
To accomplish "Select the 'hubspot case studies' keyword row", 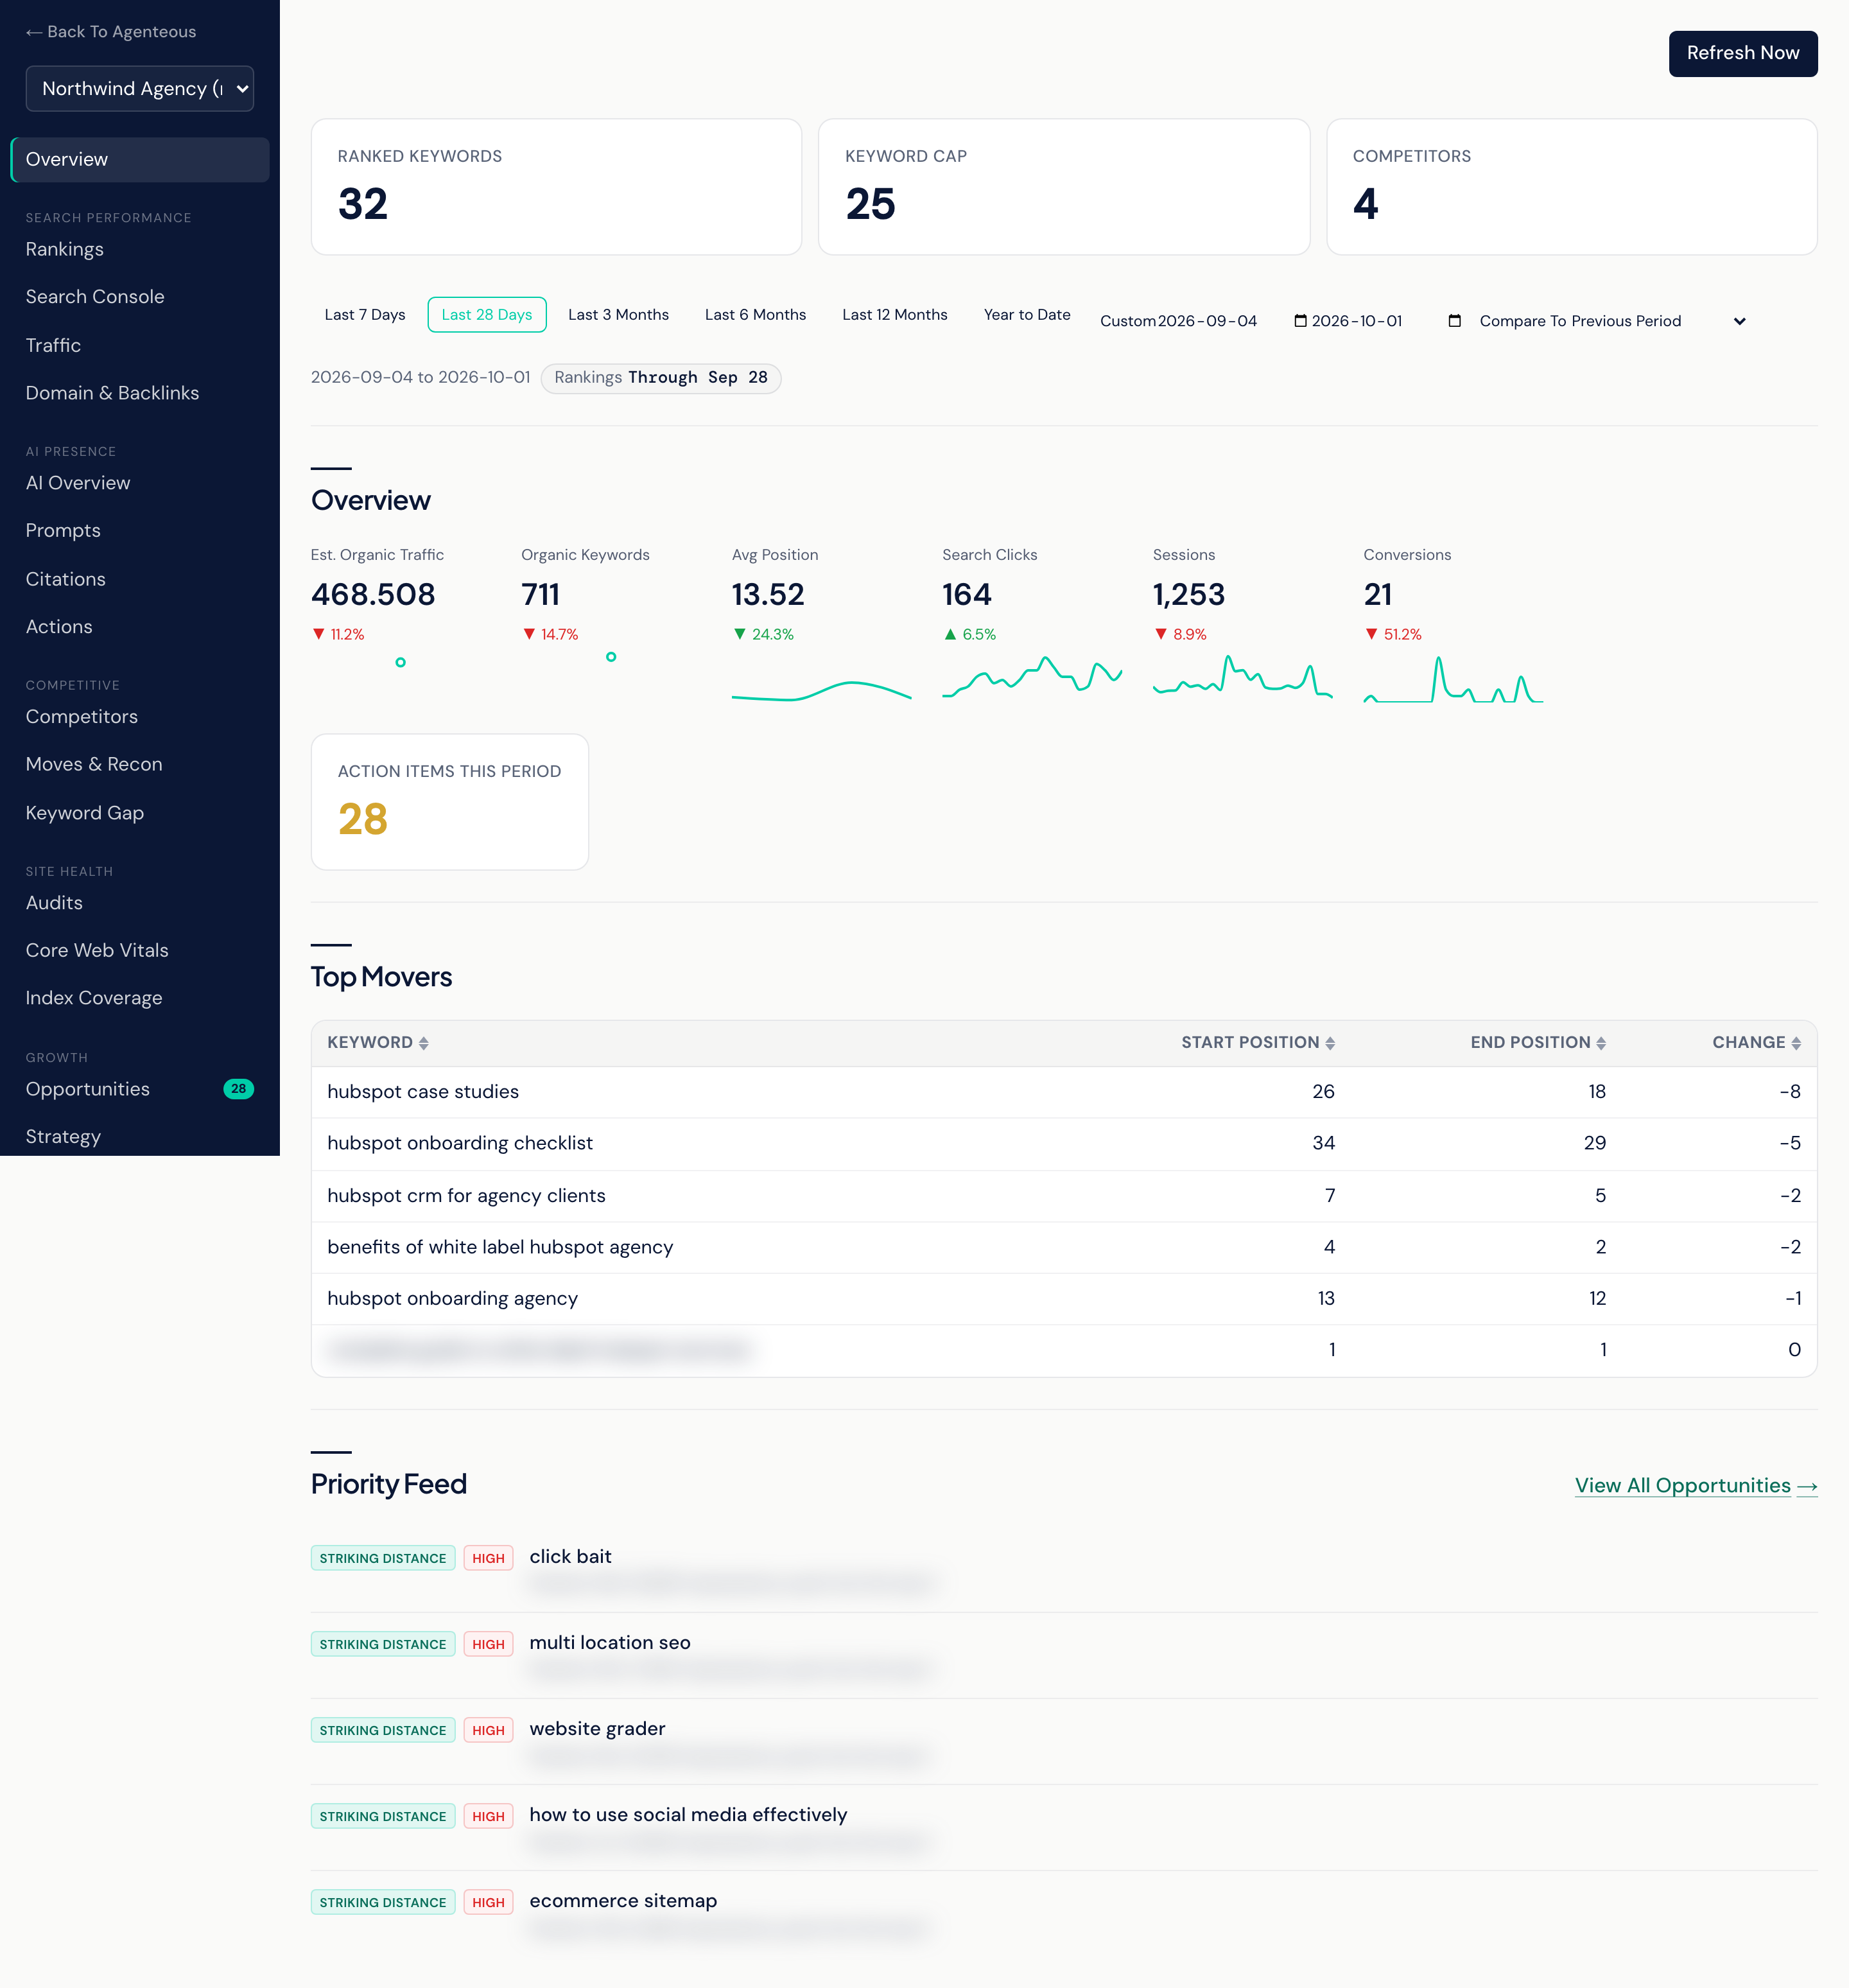I will (x=1064, y=1092).
